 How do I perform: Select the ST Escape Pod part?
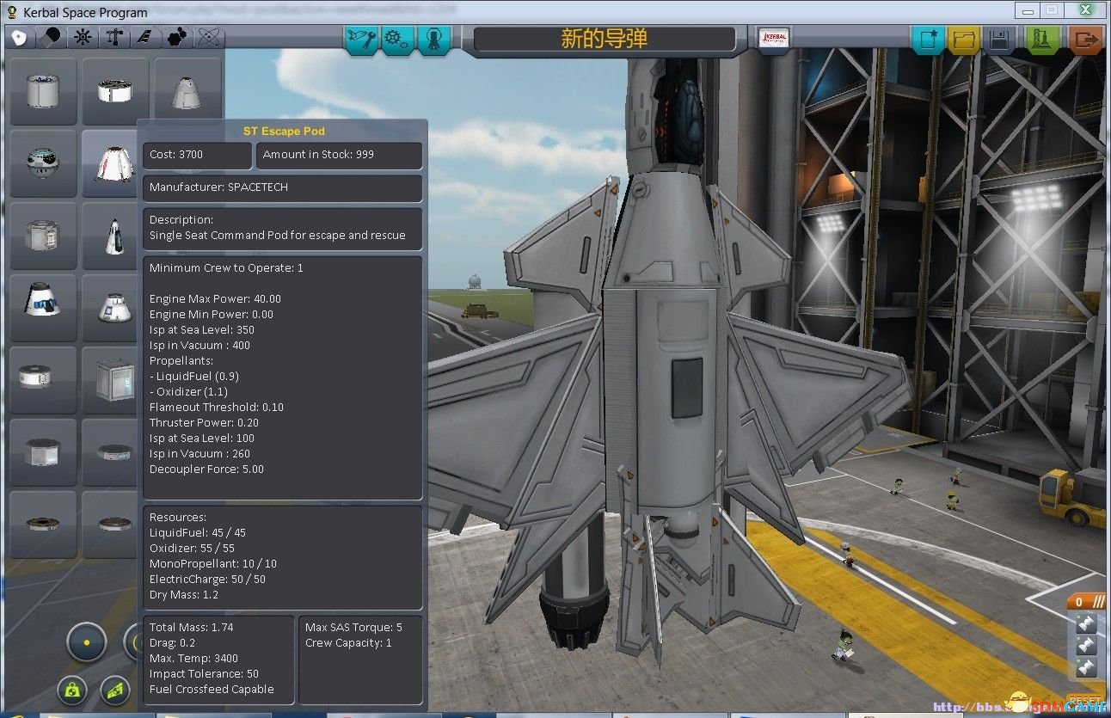(113, 163)
